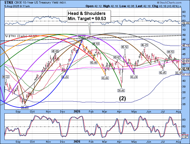Click the 41.11 lower band value tag
Viewport: 190px width, 144px height.
tap(185, 75)
